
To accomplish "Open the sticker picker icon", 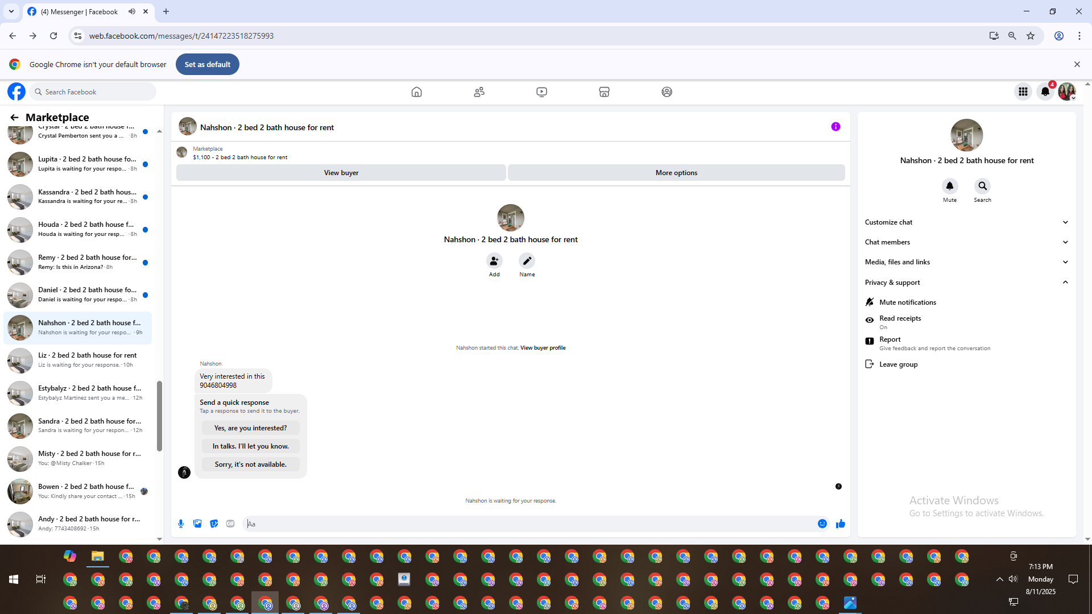I will click(x=214, y=524).
